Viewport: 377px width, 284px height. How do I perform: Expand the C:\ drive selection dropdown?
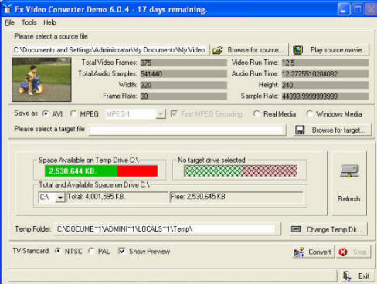coord(59,198)
